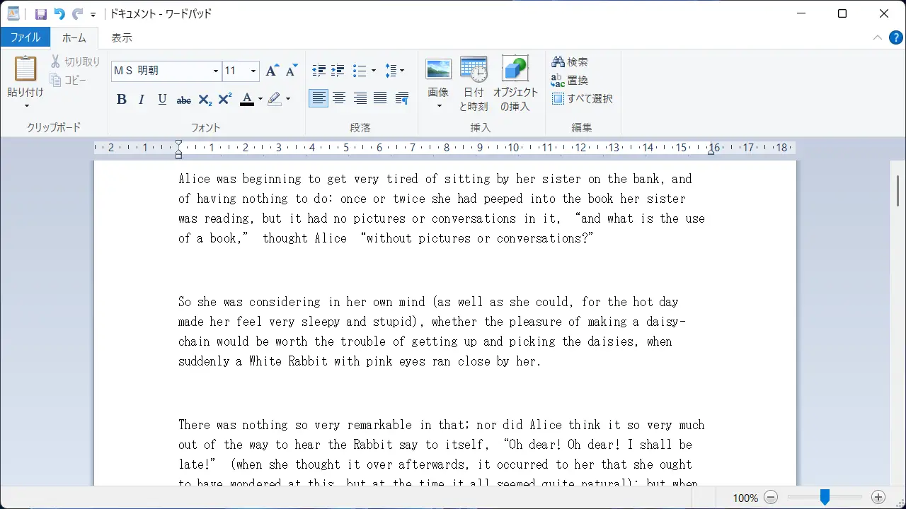Enable center text alignment
The width and height of the screenshot is (906, 509).
point(339,99)
